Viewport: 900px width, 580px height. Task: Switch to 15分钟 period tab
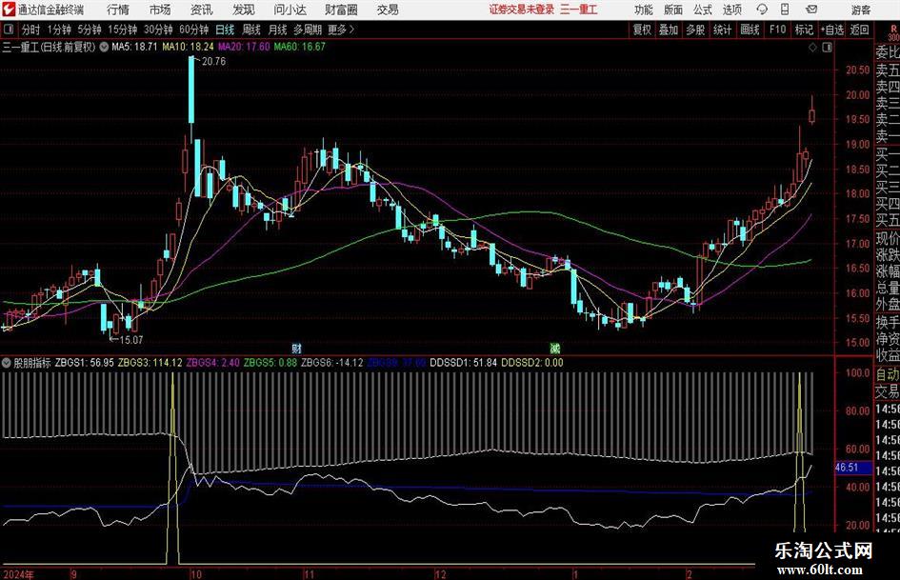pos(123,30)
